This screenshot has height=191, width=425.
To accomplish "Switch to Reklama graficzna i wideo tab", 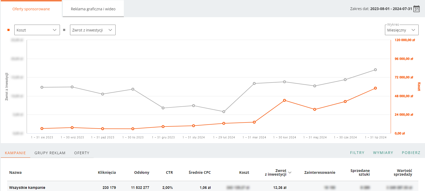I will (93, 9).
